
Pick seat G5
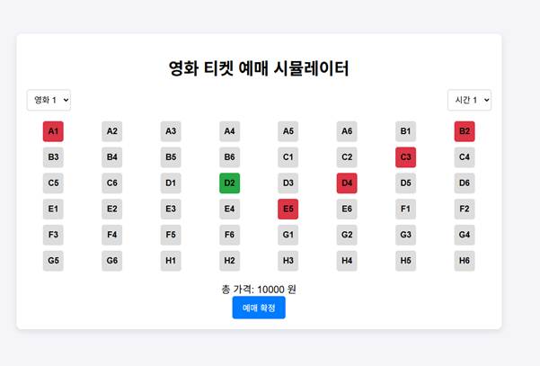tap(53, 262)
